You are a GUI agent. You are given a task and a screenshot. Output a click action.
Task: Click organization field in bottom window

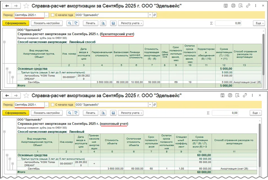112,104
